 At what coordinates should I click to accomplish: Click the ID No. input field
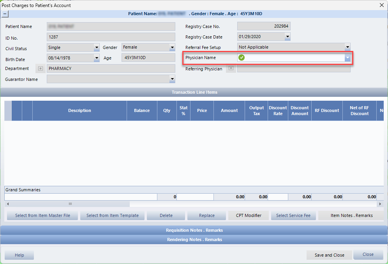click(111, 37)
